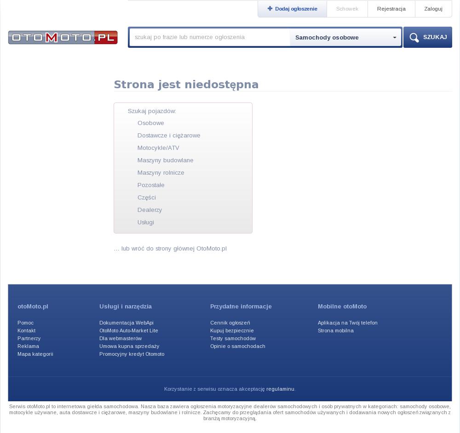Image resolution: width=460 pixels, height=433 pixels.
Task: Open the Schowek tab
Action: pyautogui.click(x=347, y=9)
